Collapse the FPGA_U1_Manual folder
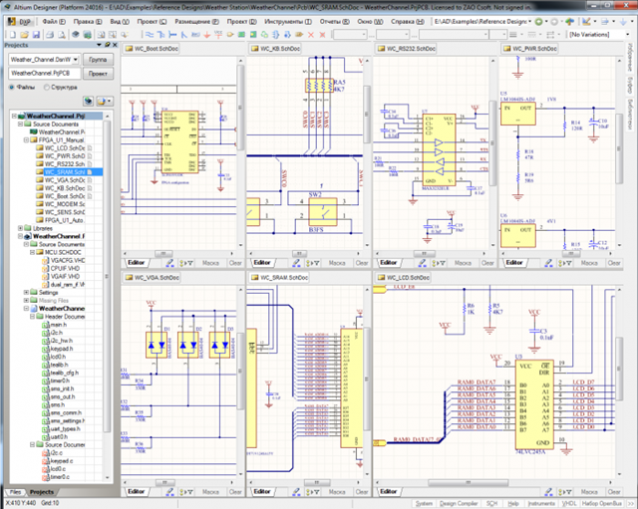This screenshot has width=638, height=509. [x=27, y=139]
